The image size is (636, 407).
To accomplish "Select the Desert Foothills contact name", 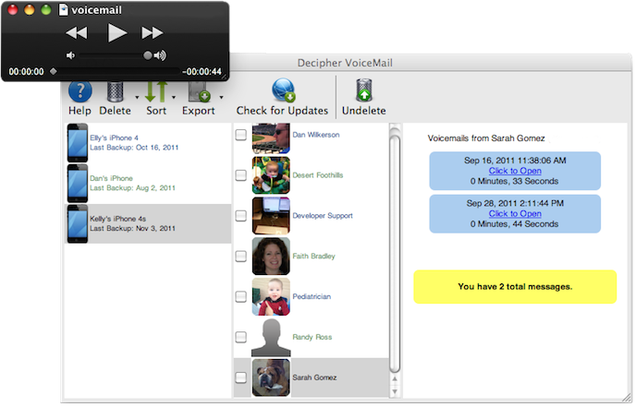I will (318, 175).
